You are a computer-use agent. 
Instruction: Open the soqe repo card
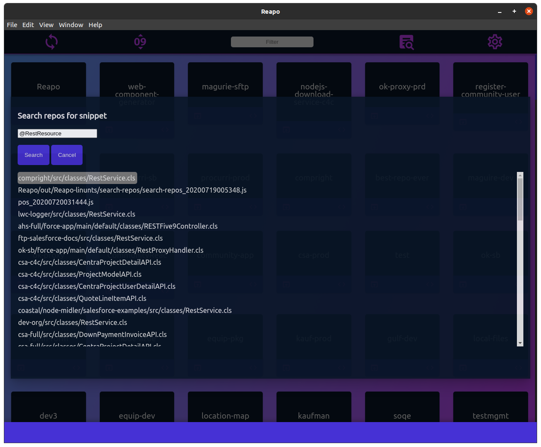click(x=402, y=407)
